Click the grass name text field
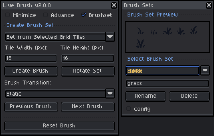214x136 pixels. [x=167, y=83]
